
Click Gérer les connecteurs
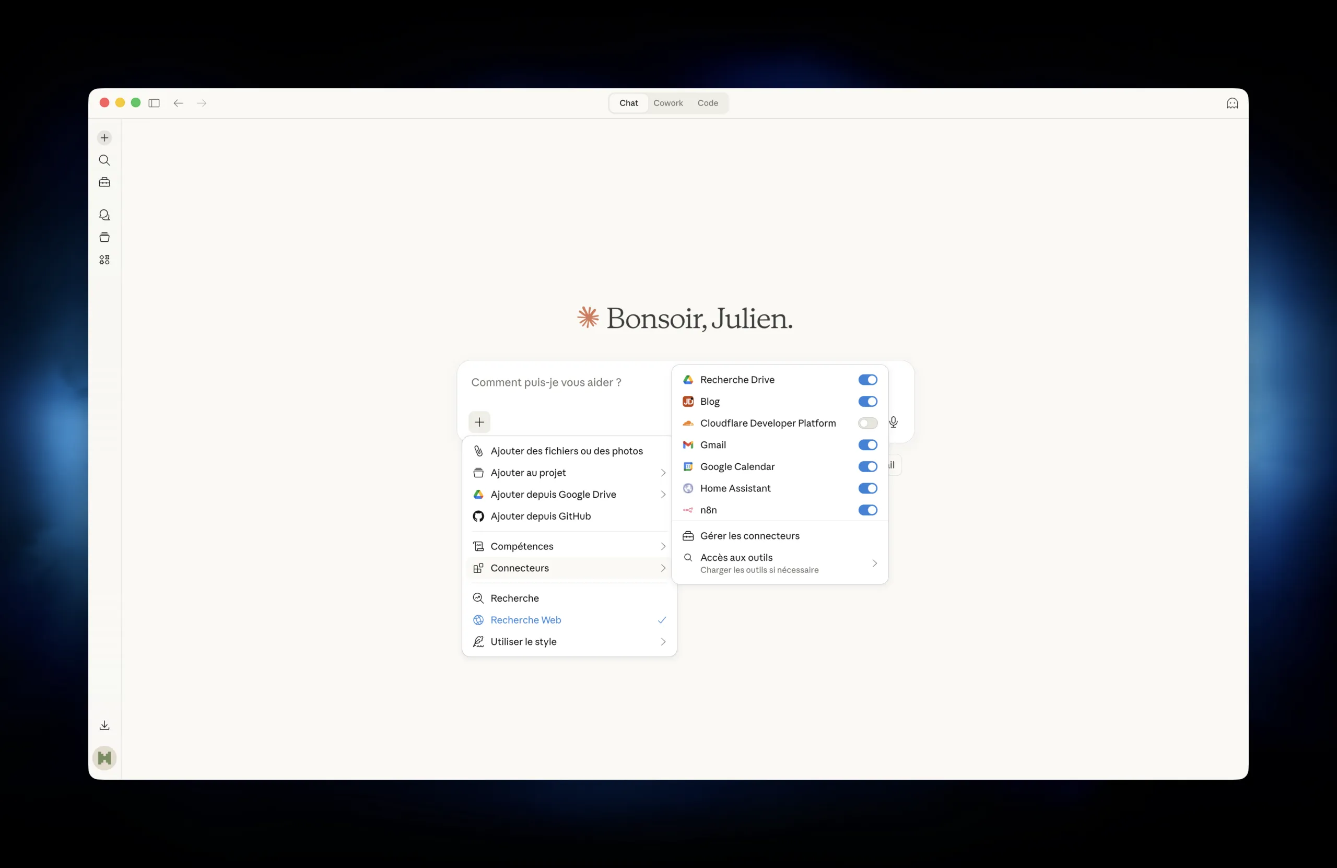point(749,536)
